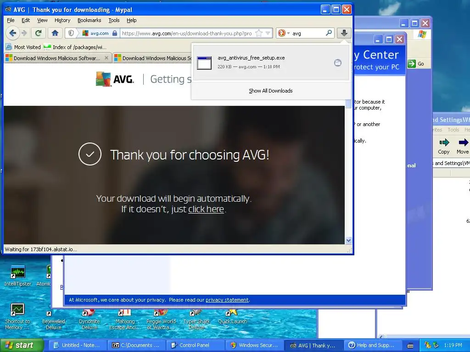Screen dimensions: 470x352
Task: Open the Shortcut to Memory desktop icon
Action: [17, 317]
